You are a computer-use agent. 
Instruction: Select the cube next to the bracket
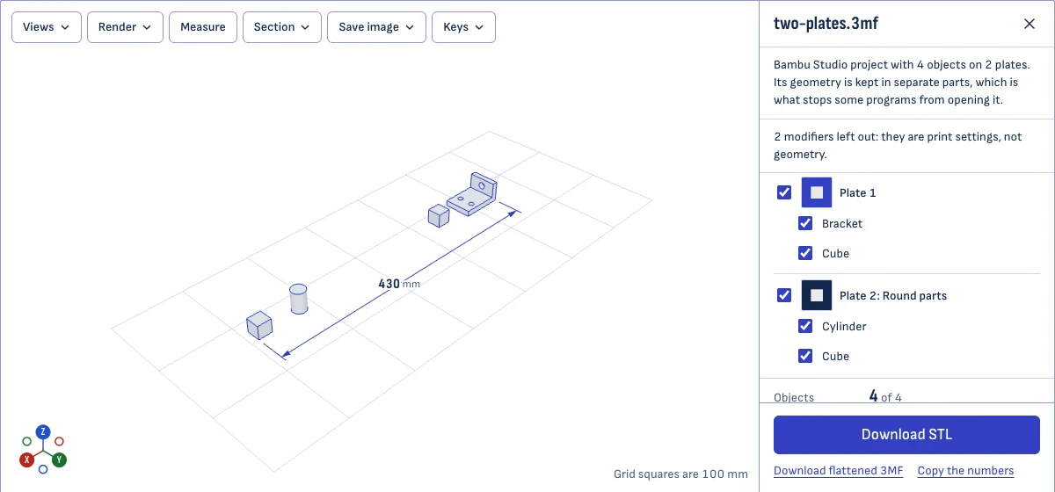tap(439, 215)
